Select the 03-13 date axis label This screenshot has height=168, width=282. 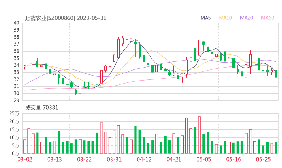point(54,159)
